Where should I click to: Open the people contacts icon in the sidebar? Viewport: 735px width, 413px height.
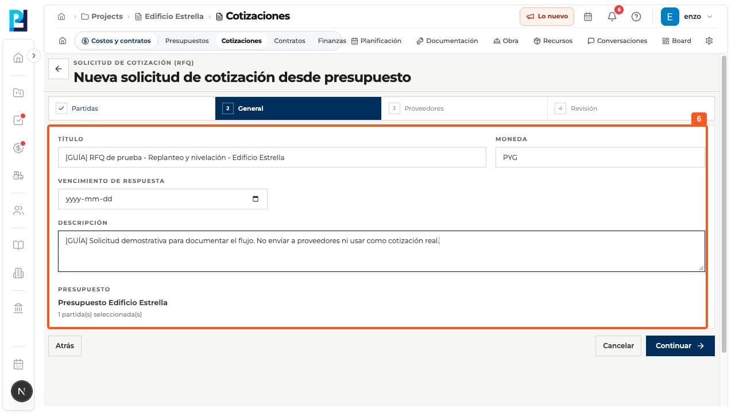(18, 211)
